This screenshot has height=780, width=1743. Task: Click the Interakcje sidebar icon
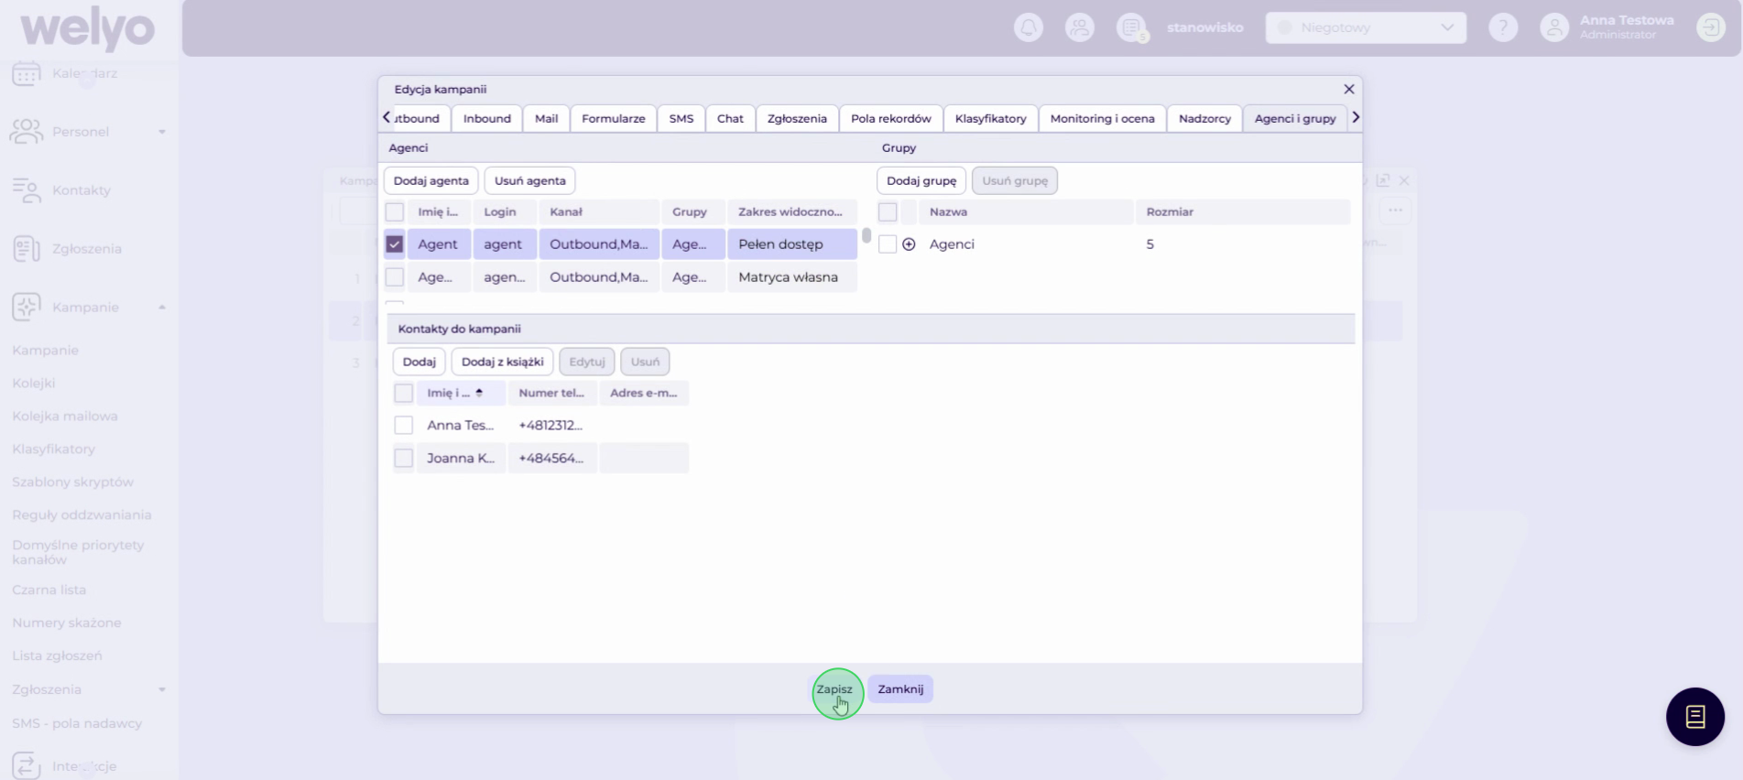pos(27,765)
